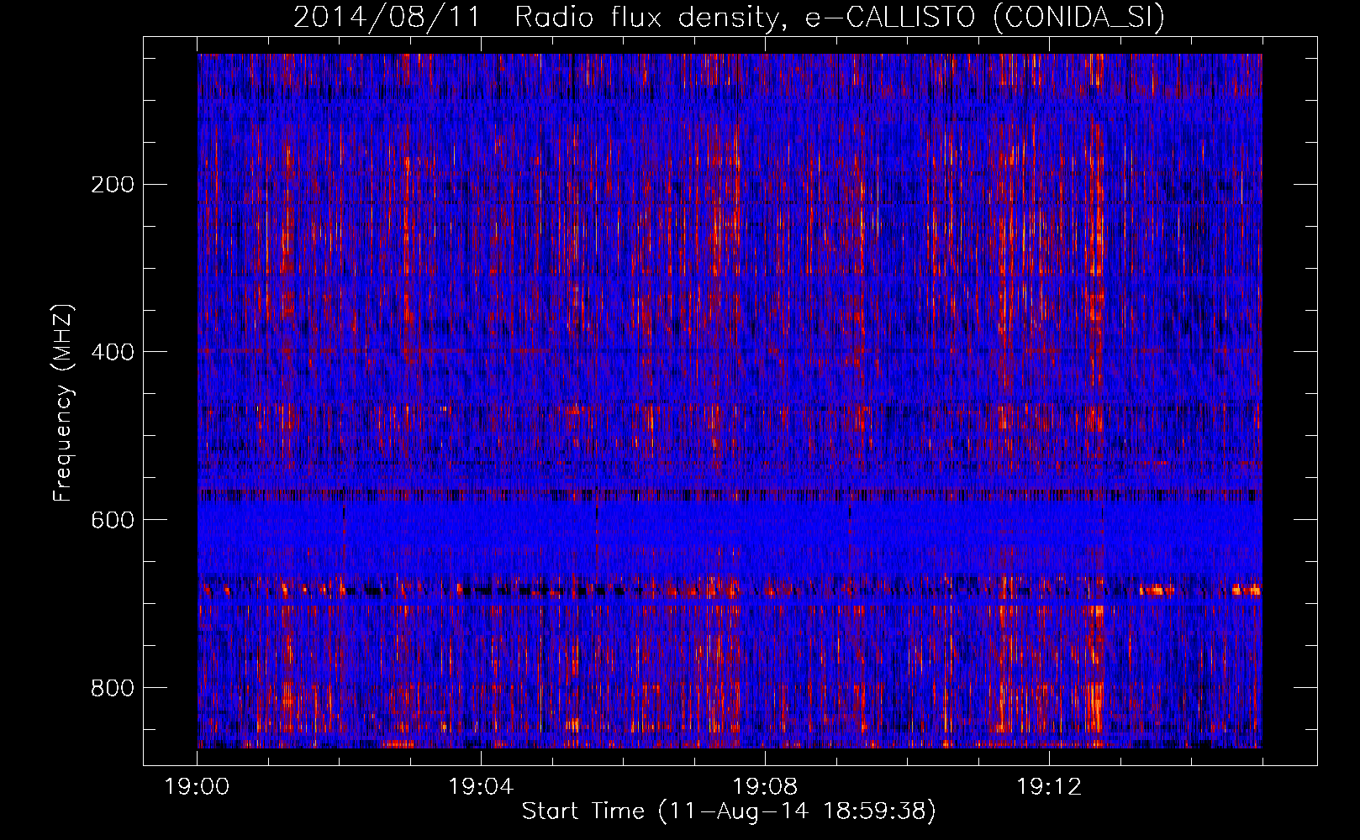Screen dimensions: 1360x840
Task: Click the 'Start Time (11-Aug-14 18:59:38)' label
Action: [729, 811]
